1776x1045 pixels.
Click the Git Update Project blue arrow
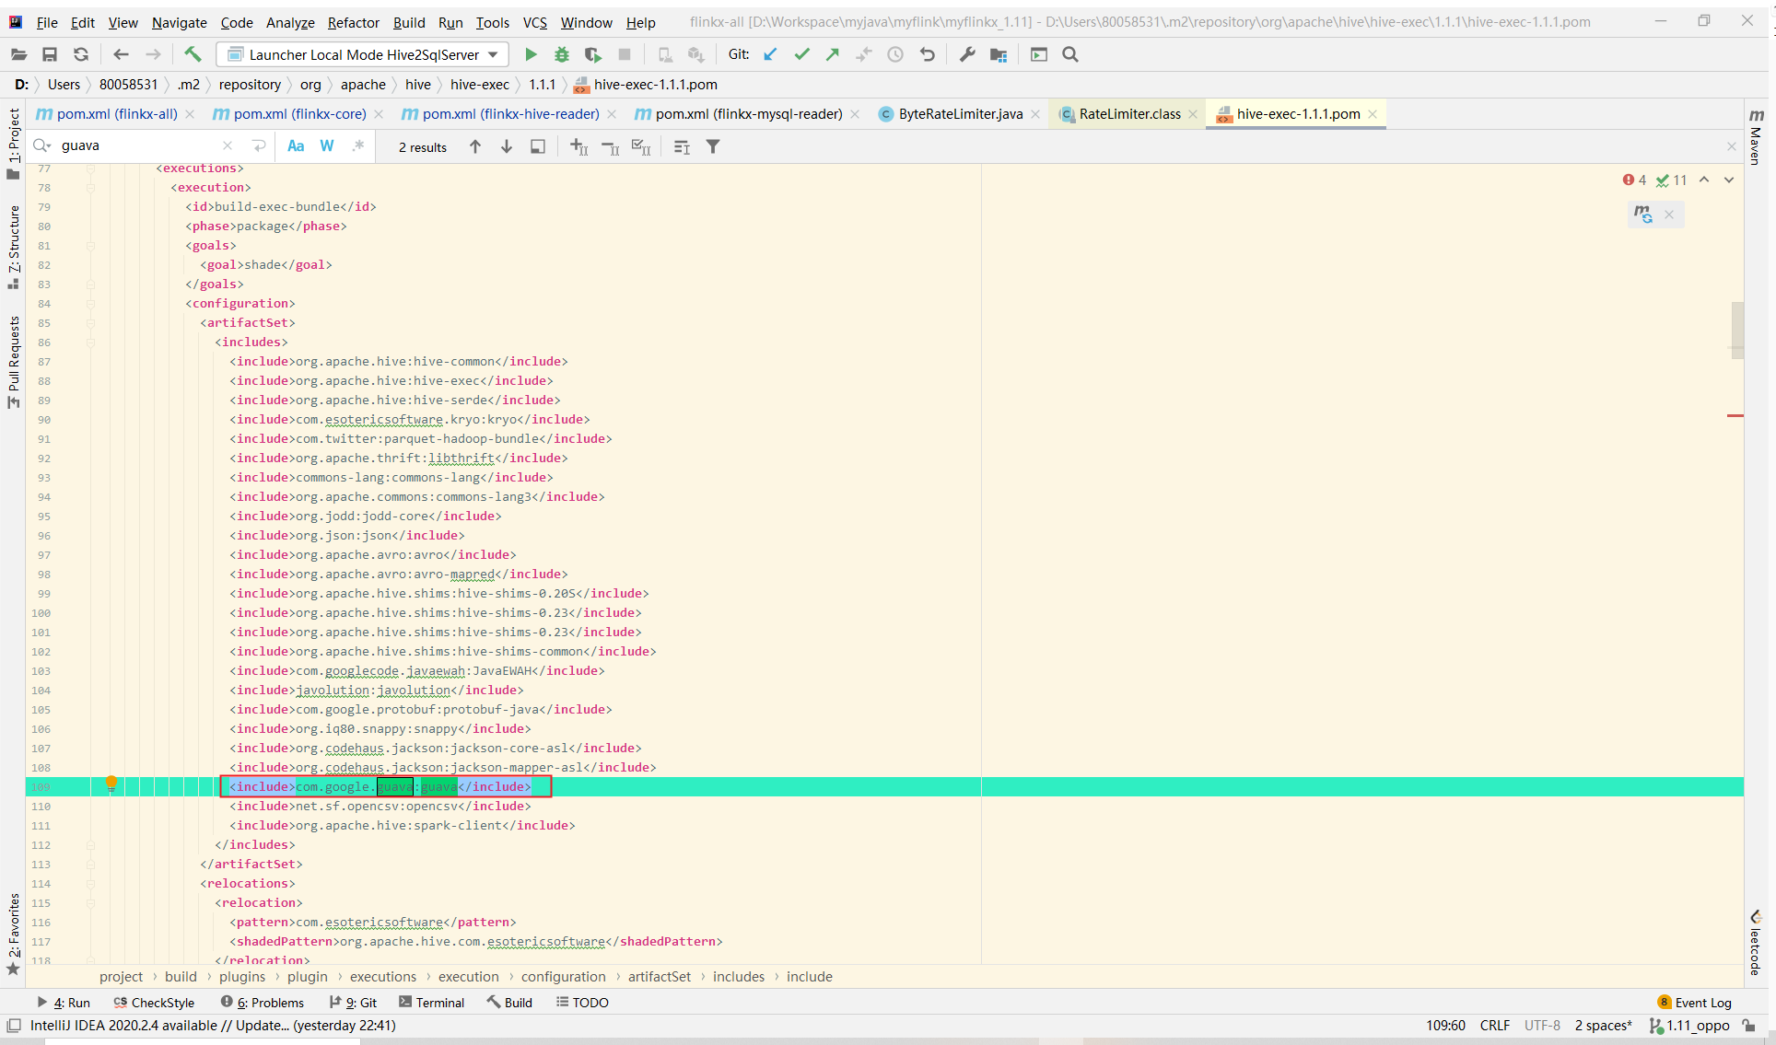(770, 54)
